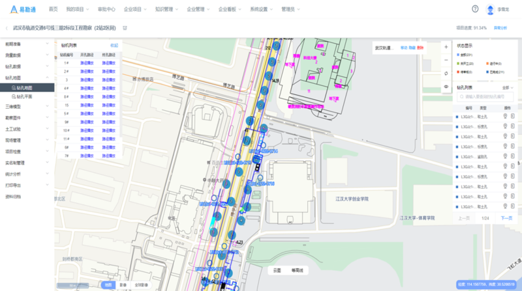Image resolution: width=522 pixels, height=291 pixels.
Task: Open the 审批中心 top menu item
Action: coord(106,9)
